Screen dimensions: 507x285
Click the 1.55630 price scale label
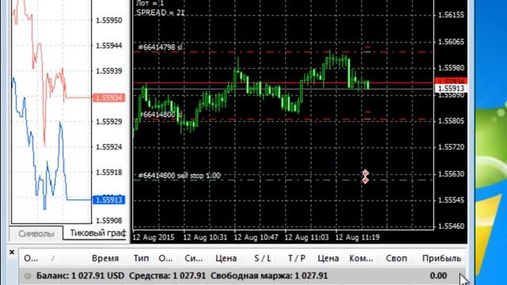tap(451, 174)
